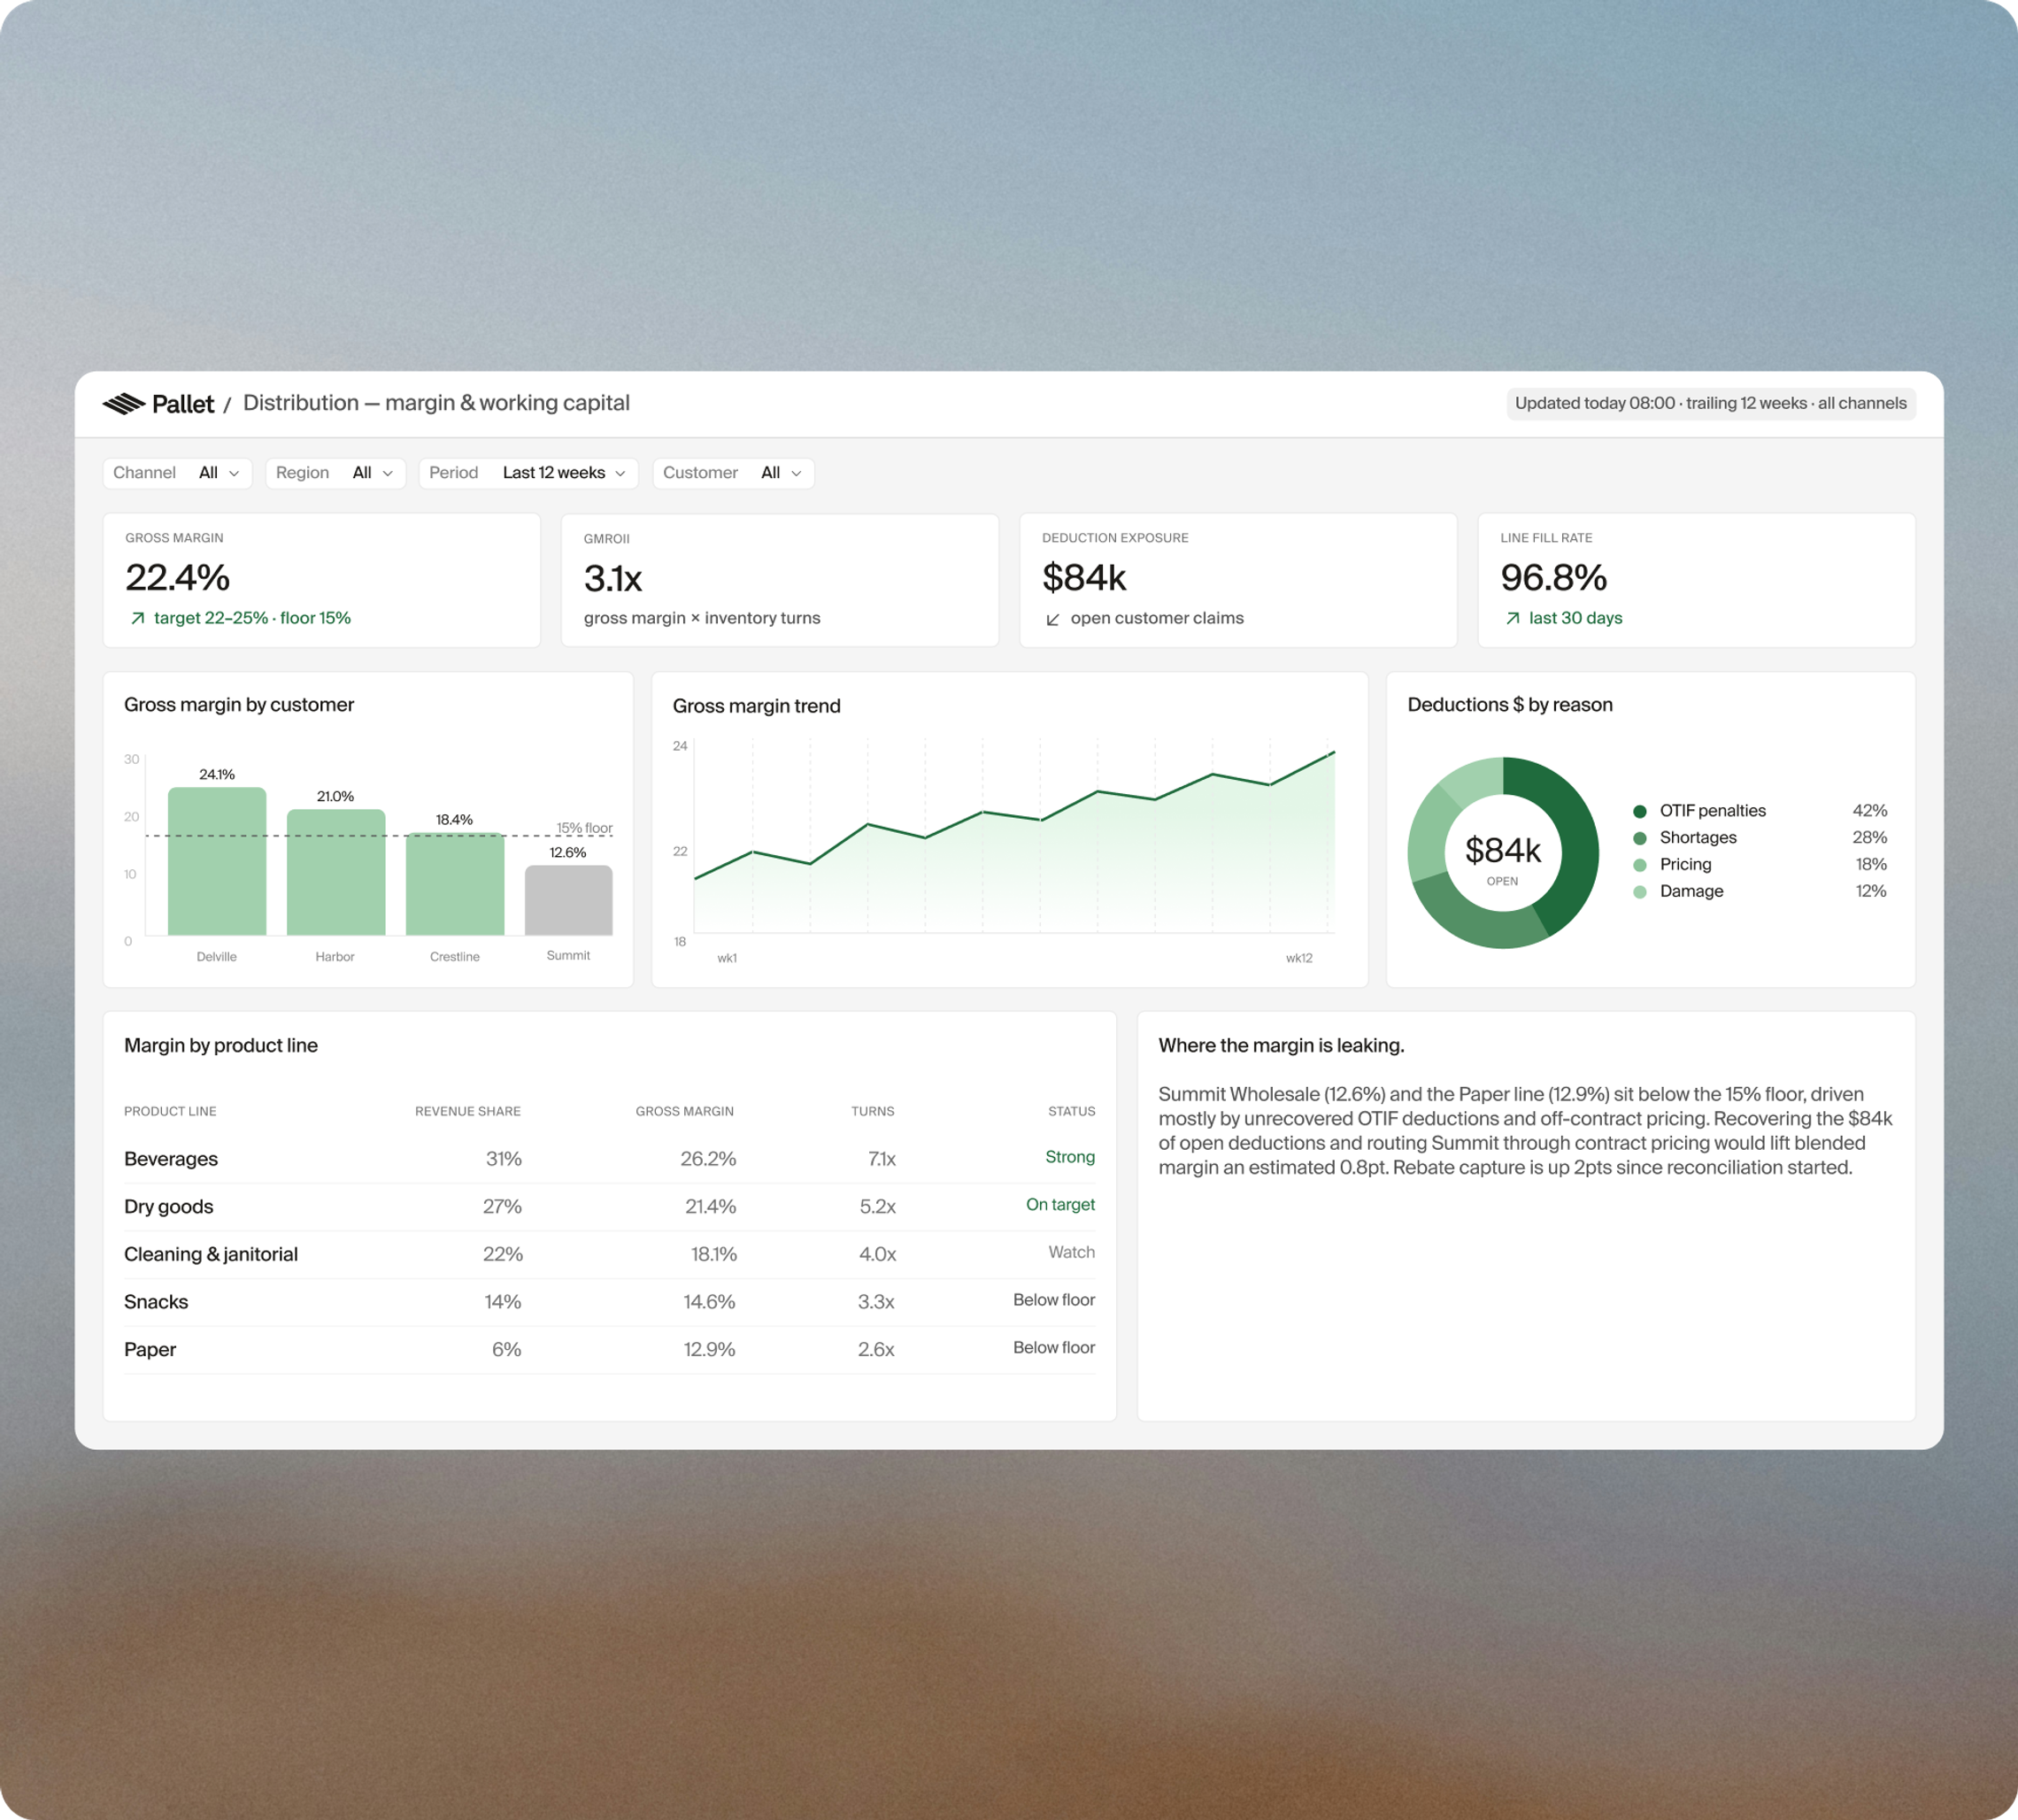Click the 26.2% gross margin cell
Image resolution: width=2018 pixels, height=1820 pixels.
[708, 1159]
